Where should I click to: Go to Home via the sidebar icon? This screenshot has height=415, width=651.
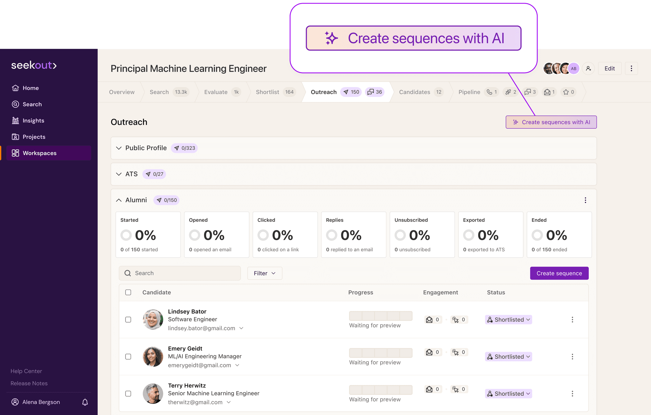point(15,88)
